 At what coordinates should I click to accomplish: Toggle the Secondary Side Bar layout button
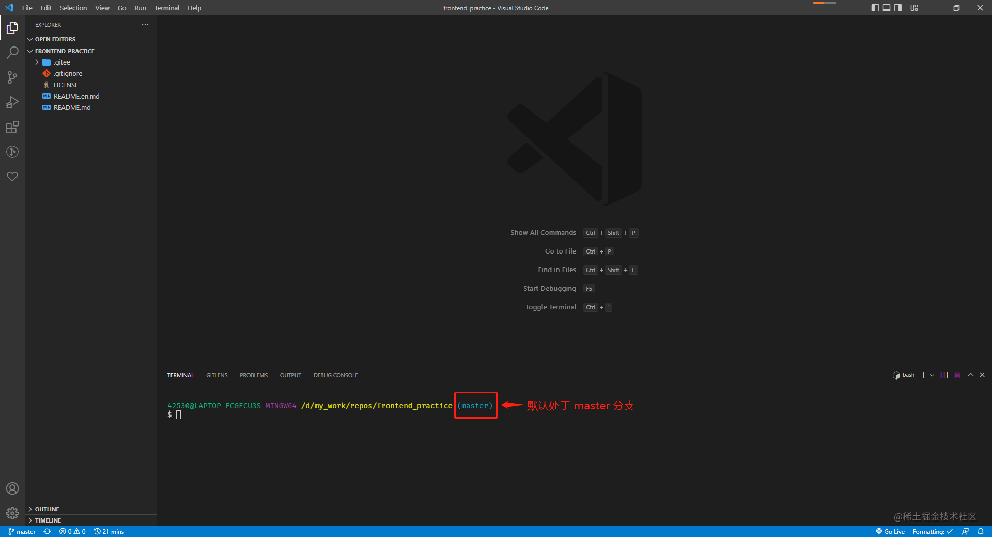click(898, 8)
